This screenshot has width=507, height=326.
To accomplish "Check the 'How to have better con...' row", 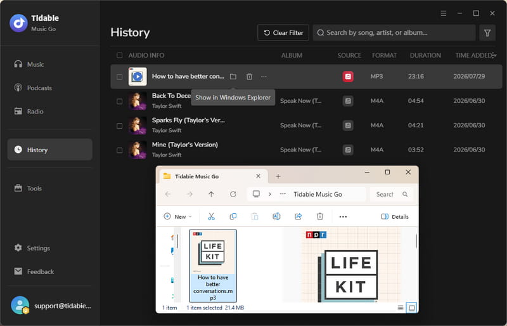I will click(119, 77).
